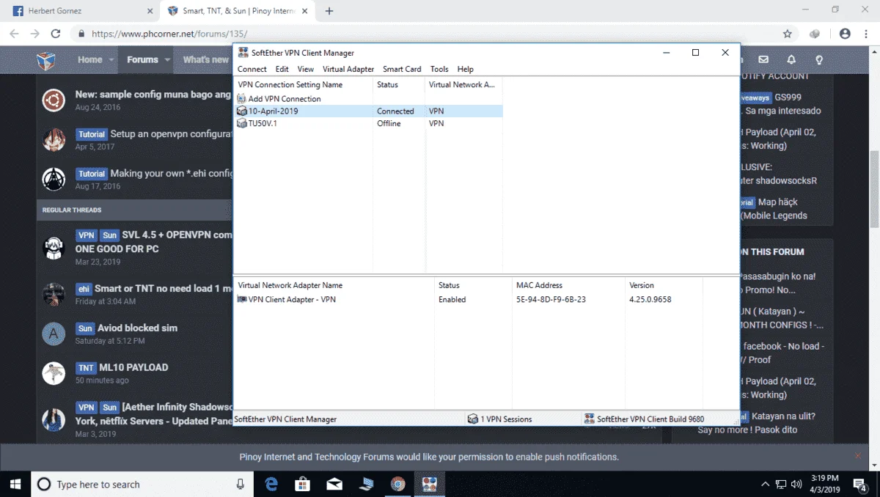880x497 pixels.
Task: Open Microsoft Store from the taskbar
Action: coord(302,484)
